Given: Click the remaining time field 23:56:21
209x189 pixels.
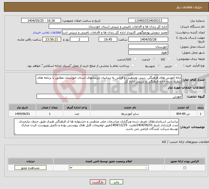Looking at the screenshot, I should pos(52,39).
